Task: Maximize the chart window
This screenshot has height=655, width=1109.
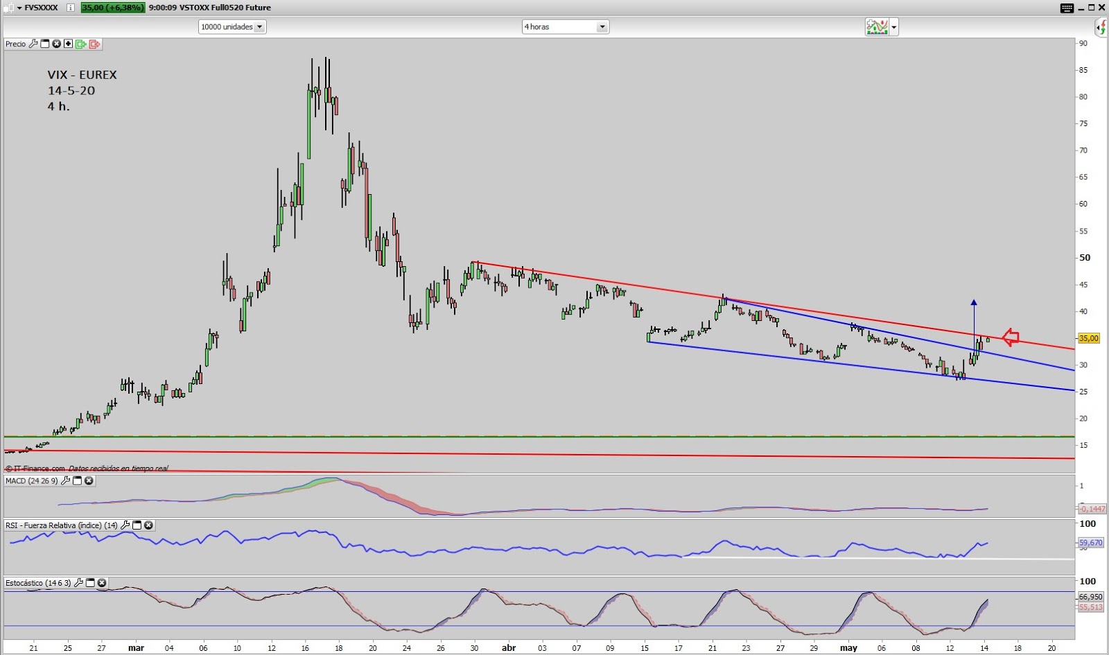Action: pyautogui.click(x=1092, y=8)
